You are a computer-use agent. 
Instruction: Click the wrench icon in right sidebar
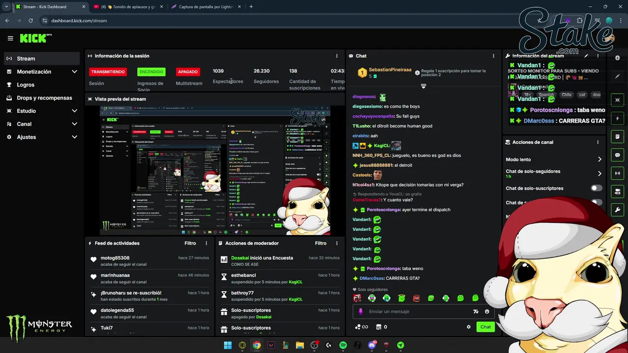618,210
